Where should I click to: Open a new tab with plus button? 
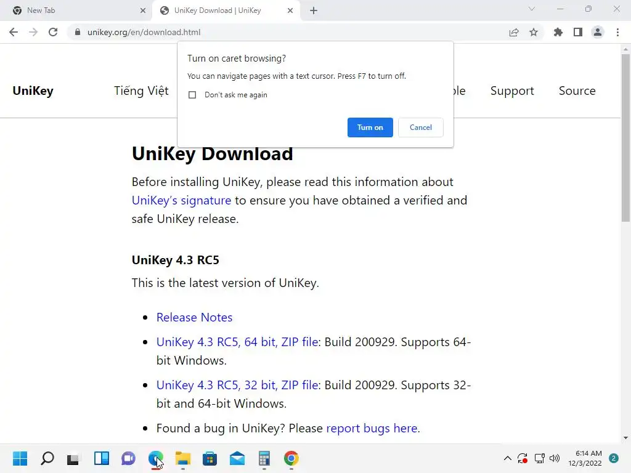click(314, 10)
